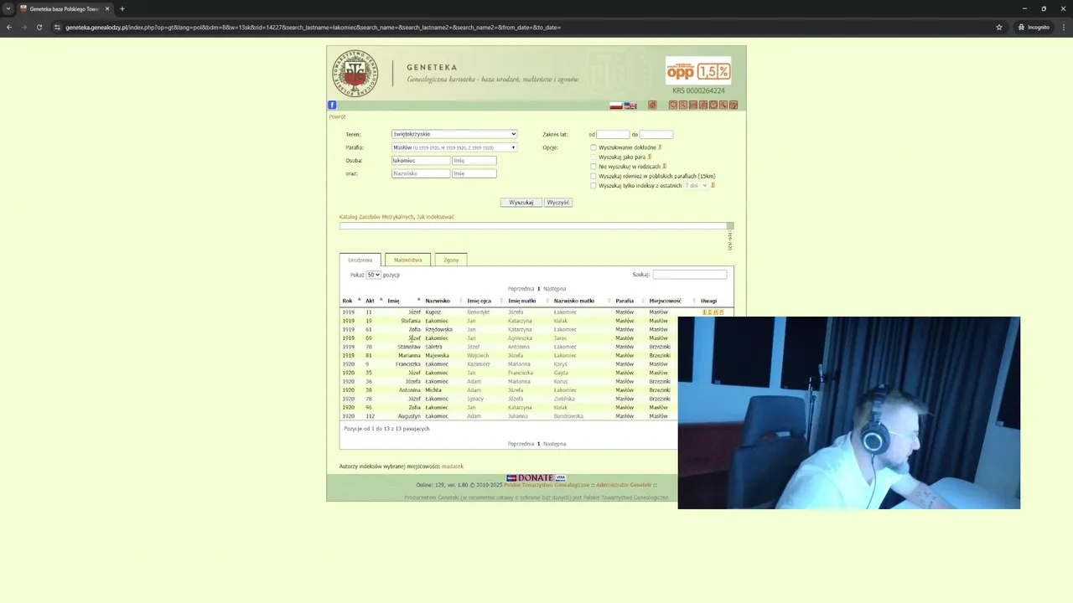Screen dimensions: 1073x603
Task: Go back in the browser
Action: (x=9, y=27)
